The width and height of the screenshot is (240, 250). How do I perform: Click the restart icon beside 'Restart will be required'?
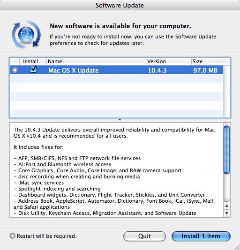pos(12,235)
